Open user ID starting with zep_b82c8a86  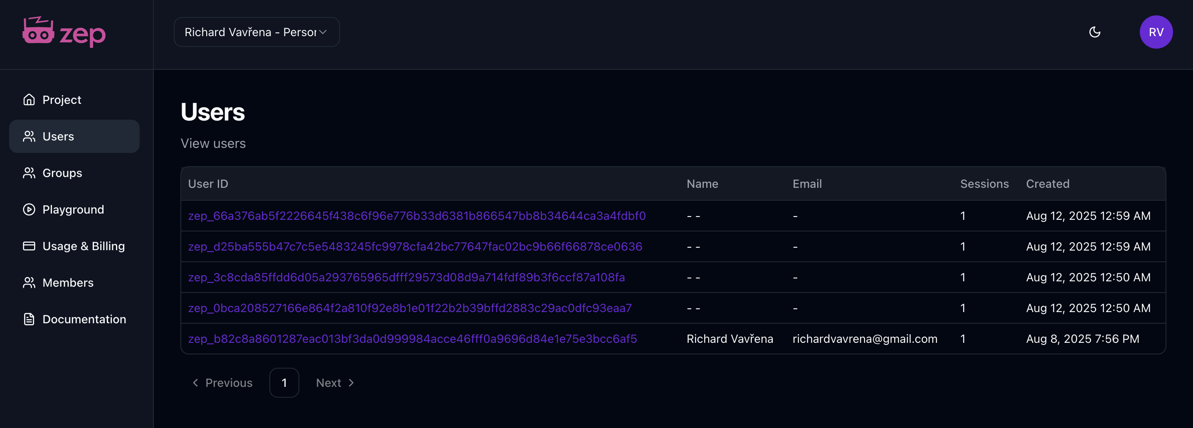(x=412, y=339)
